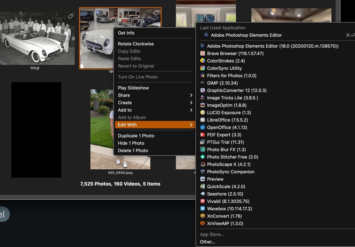Click the OpenOffice icon

[202, 127]
